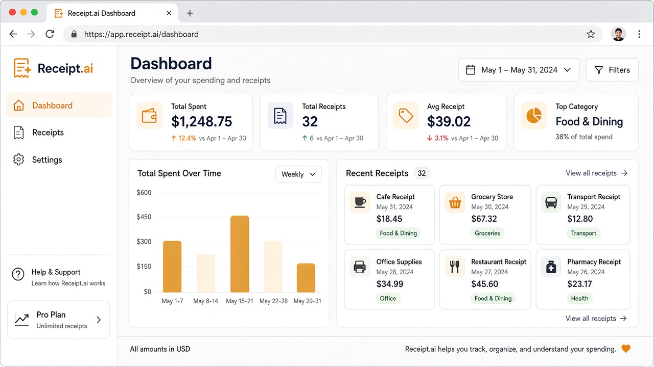The image size is (654, 367).
Task: Click the bottom View all receipts link
Action: click(x=596, y=319)
